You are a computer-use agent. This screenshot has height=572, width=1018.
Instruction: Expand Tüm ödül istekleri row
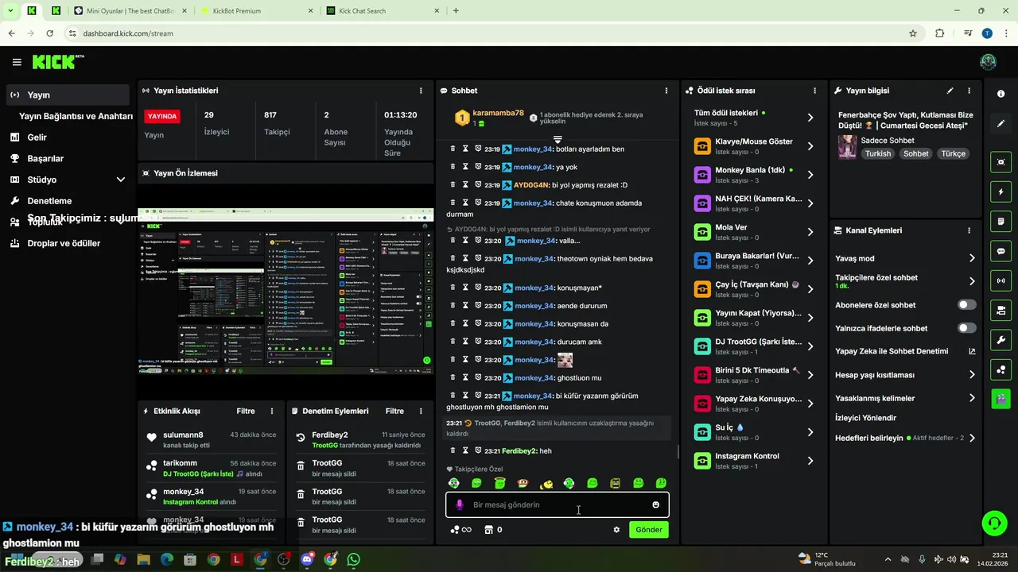(x=810, y=118)
